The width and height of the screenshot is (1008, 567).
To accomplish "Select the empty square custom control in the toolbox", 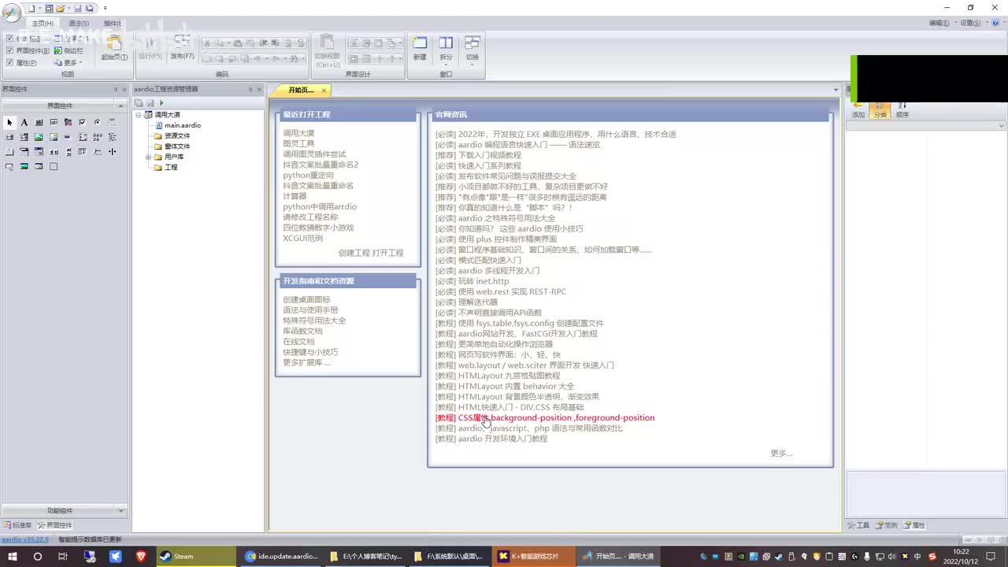I will (x=54, y=166).
